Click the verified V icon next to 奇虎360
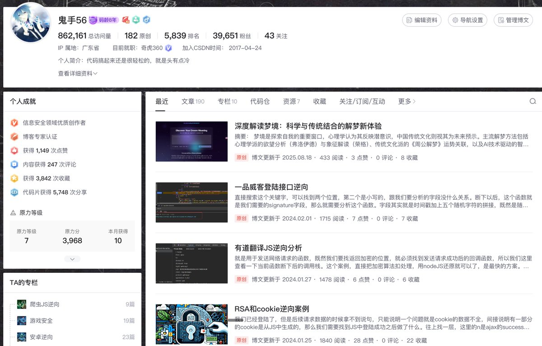This screenshot has width=542, height=346. 168,48
